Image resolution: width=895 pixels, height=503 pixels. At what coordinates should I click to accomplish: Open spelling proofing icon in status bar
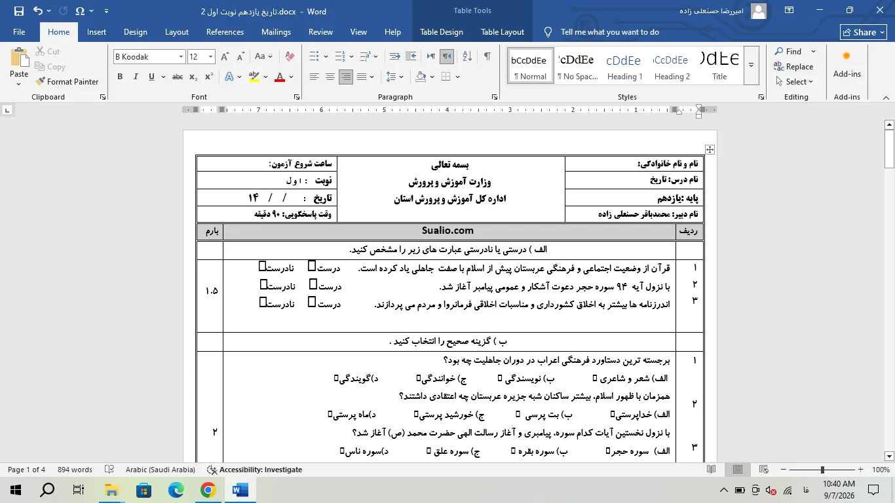(111, 470)
